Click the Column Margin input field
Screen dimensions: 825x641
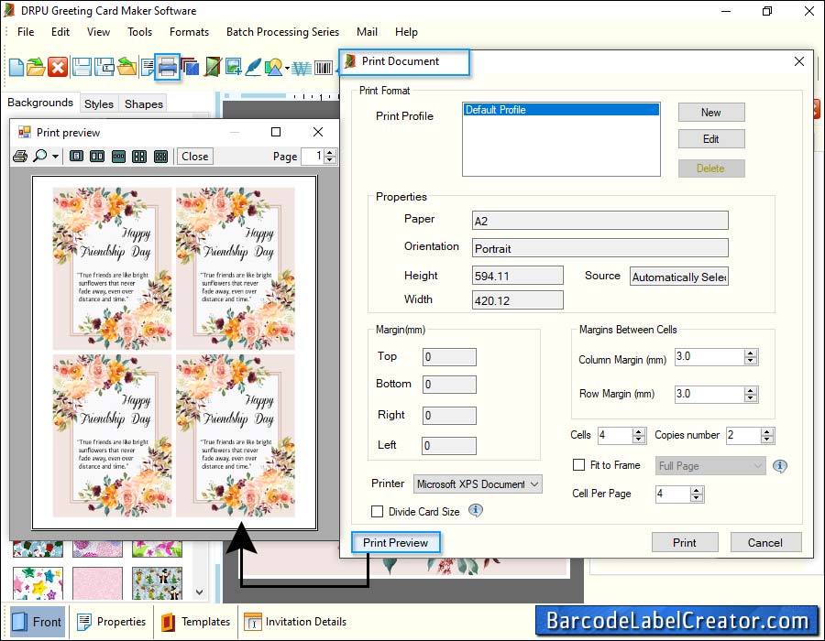tap(709, 357)
